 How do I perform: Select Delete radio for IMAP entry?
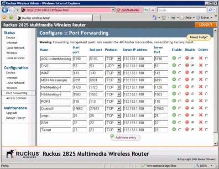pos(206,73)
